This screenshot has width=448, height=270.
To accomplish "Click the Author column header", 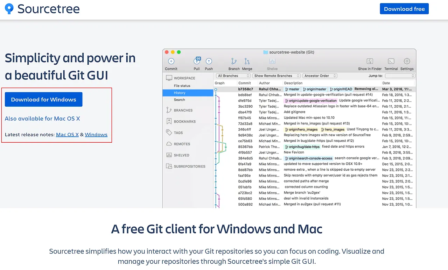I will [264, 83].
